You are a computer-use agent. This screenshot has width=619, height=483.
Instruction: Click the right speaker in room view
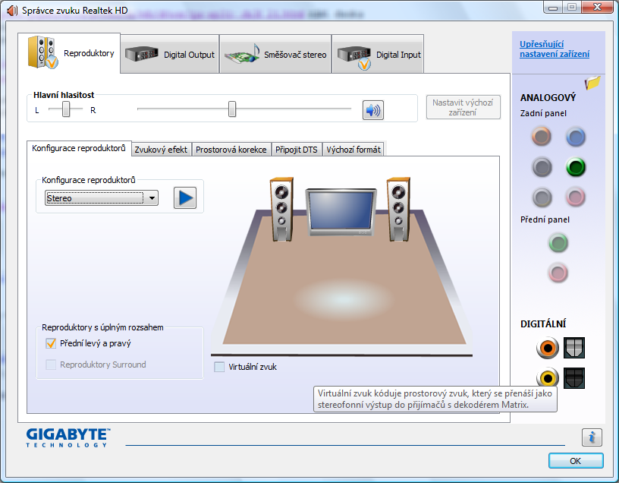pos(398,209)
